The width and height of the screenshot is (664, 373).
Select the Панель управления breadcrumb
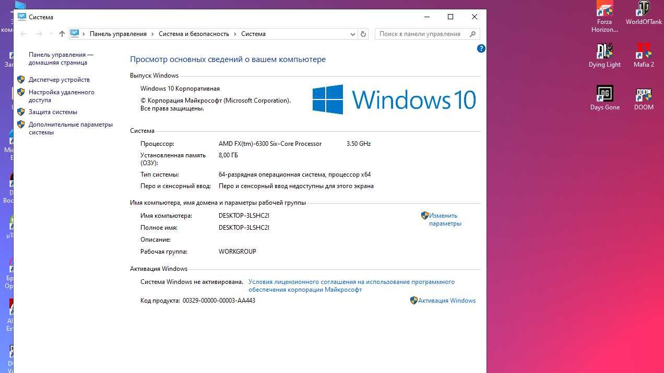[118, 34]
